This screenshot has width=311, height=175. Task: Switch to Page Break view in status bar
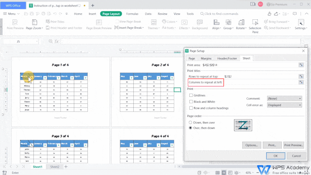pos(230,173)
